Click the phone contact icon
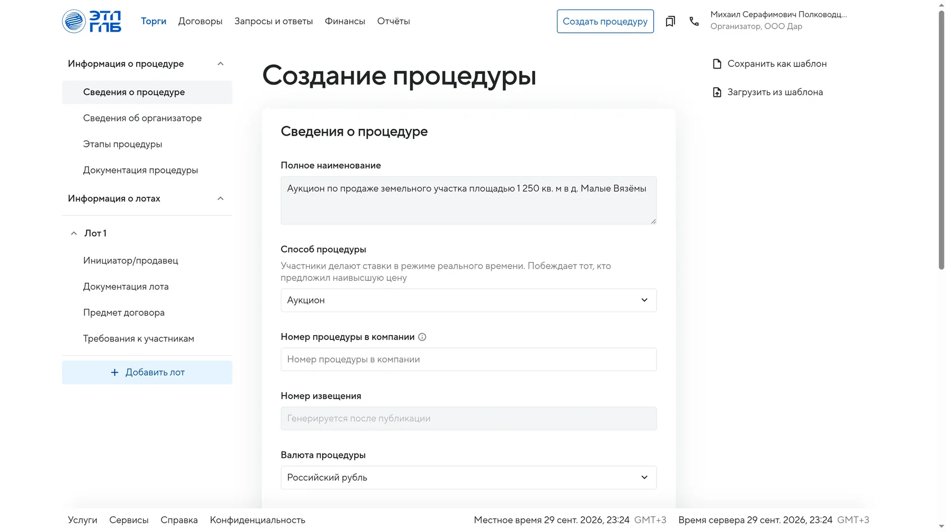This screenshot has height=532, width=946. [x=694, y=21]
